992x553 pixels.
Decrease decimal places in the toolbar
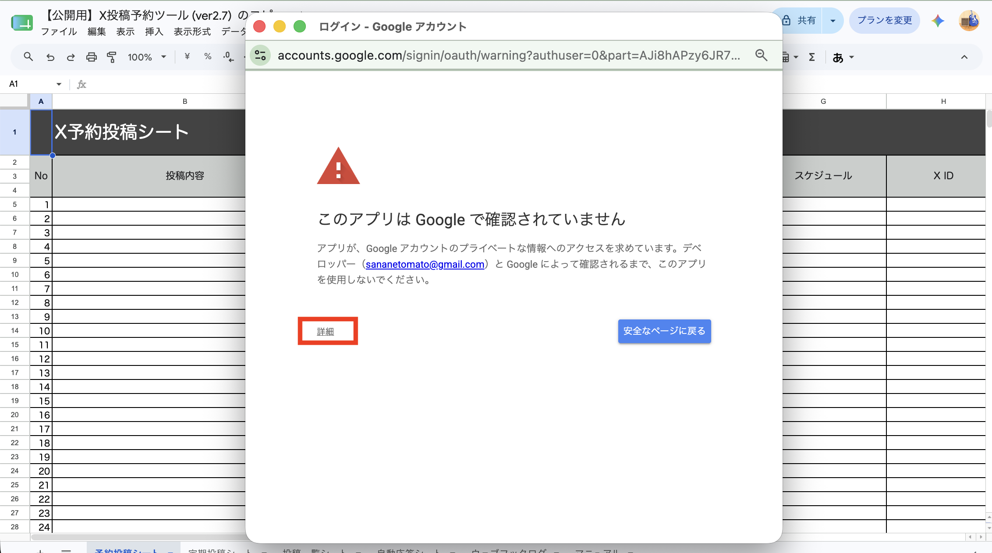coord(228,57)
